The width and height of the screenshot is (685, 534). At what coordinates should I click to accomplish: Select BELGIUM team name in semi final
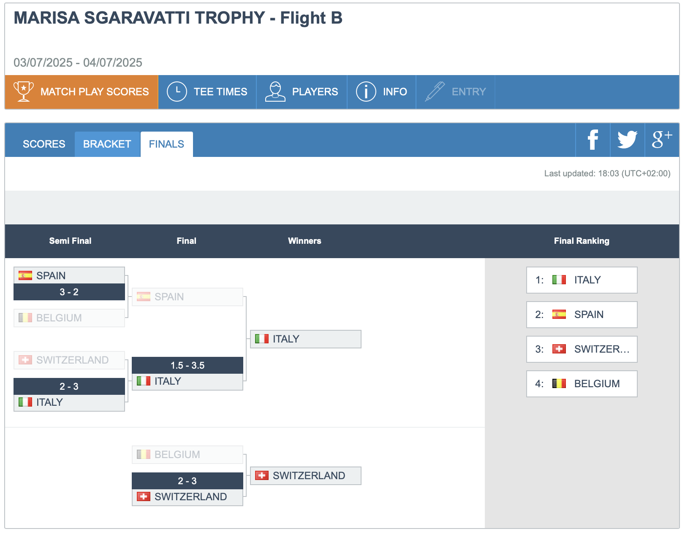tap(59, 318)
